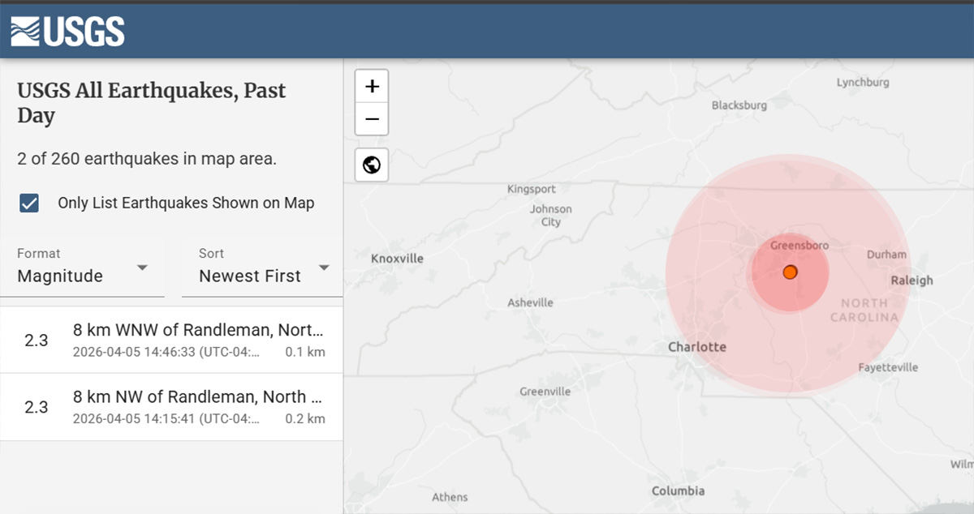Image resolution: width=974 pixels, height=514 pixels.
Task: Click the Knoxville label on the map
Action: click(x=397, y=259)
